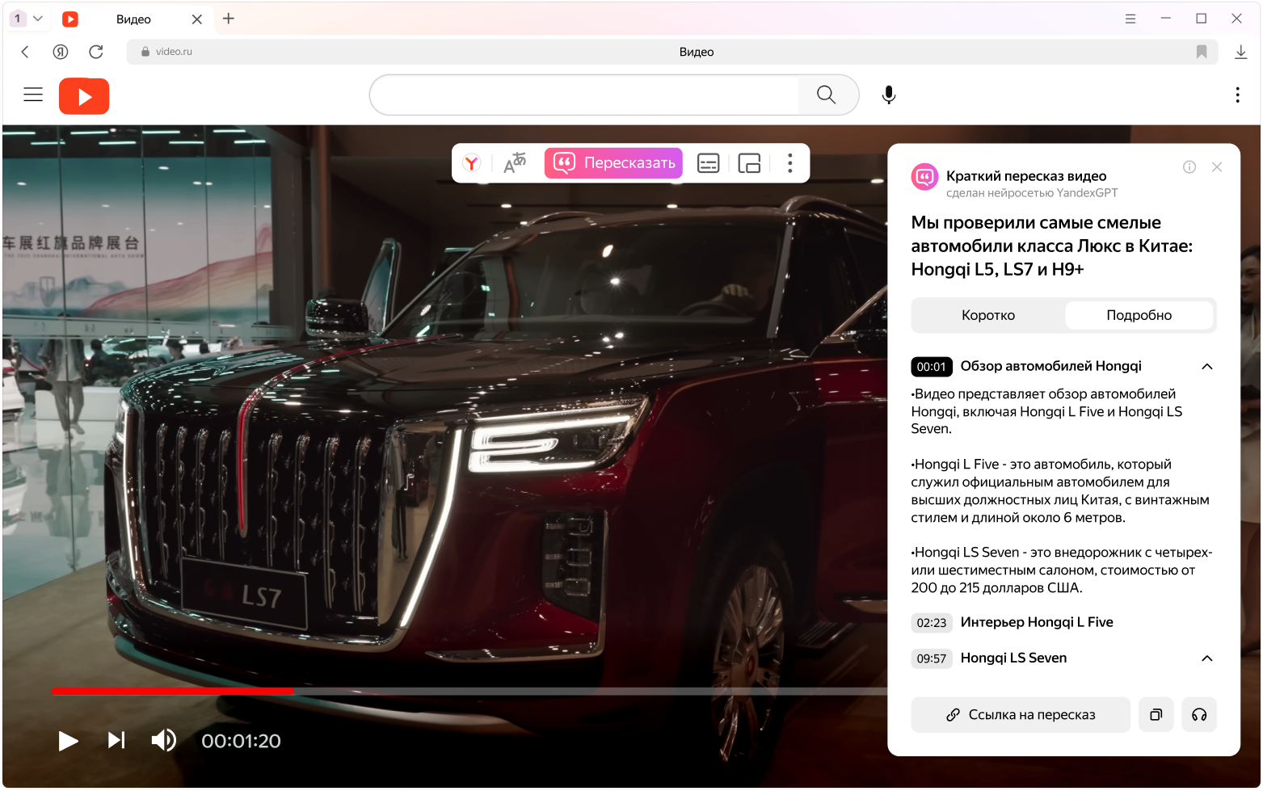Reload the page

96,52
